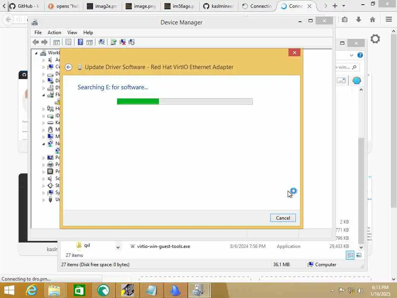397x298 pixels.
Task: Open the browser tab list dropdown arrow
Action: (343, 6)
